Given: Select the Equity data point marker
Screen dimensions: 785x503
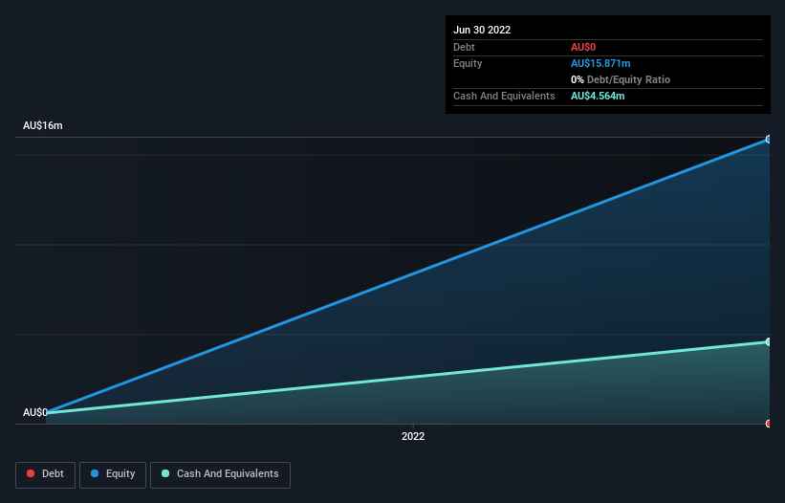Looking at the screenshot, I should click(x=769, y=140).
